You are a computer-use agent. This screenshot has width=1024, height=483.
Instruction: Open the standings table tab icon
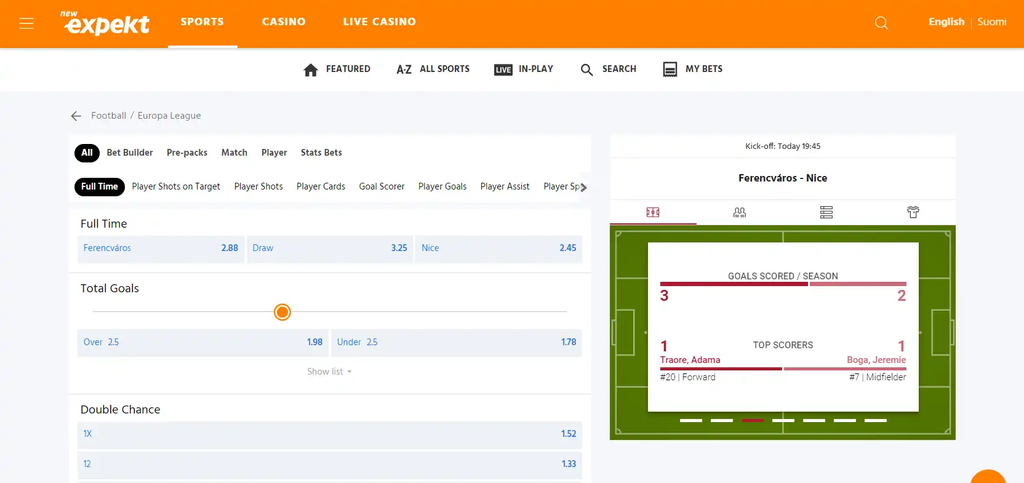pos(826,212)
